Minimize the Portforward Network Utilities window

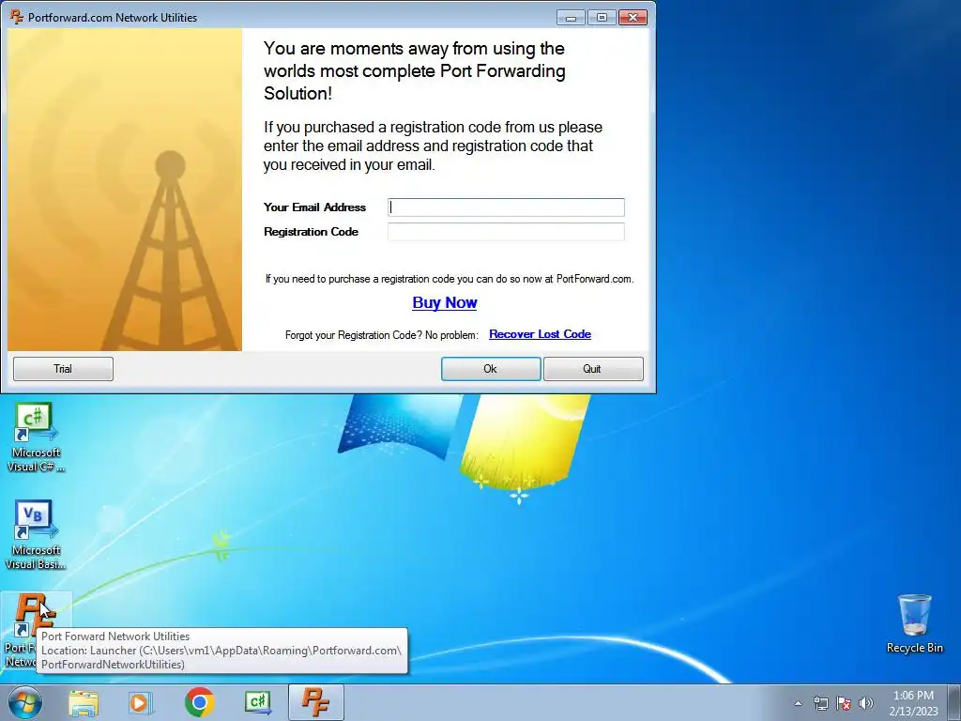click(571, 17)
